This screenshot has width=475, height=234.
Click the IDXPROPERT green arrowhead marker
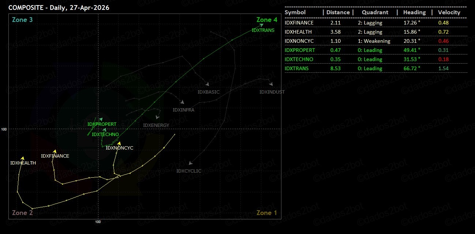tap(101, 119)
